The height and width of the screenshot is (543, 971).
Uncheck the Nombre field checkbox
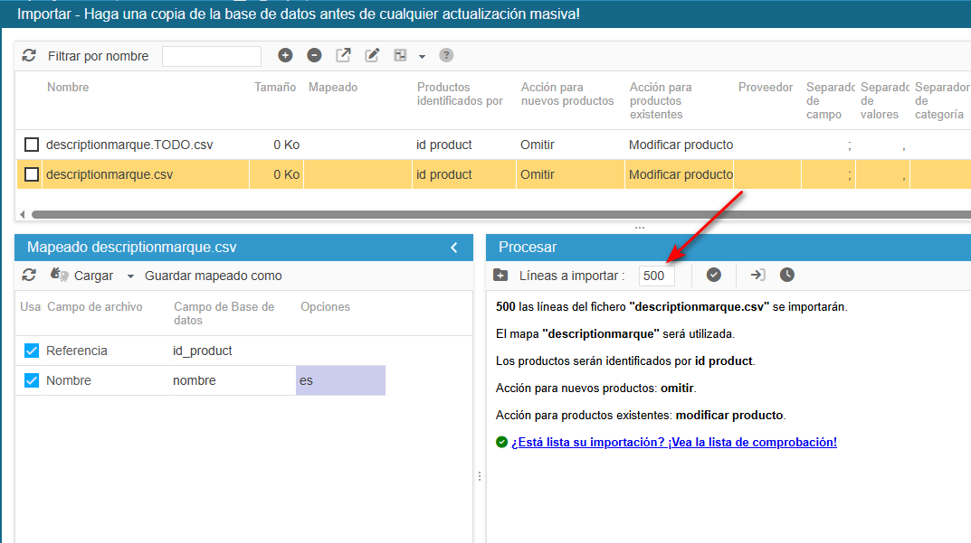[32, 380]
